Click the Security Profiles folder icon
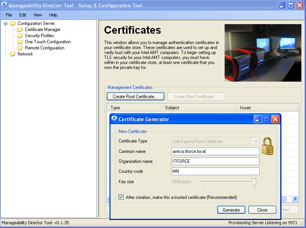 (20, 36)
